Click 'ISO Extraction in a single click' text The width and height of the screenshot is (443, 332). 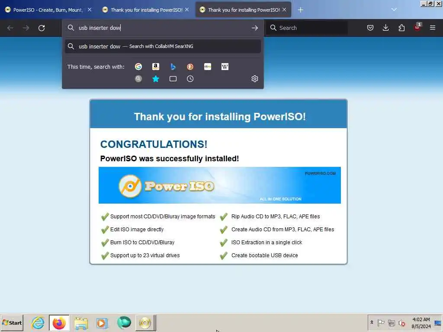(x=266, y=243)
